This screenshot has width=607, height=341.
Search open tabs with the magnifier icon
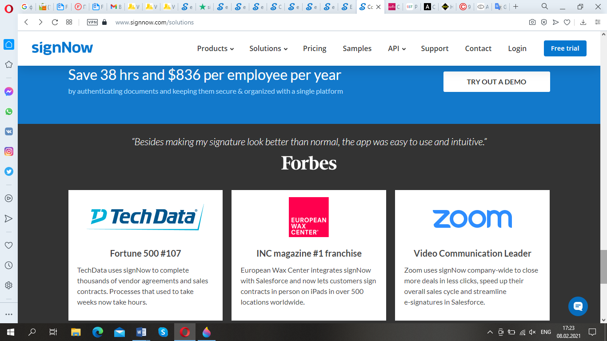(x=545, y=6)
